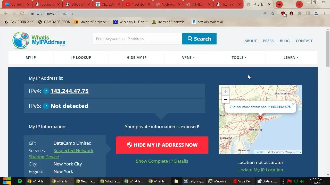Image resolution: width=330 pixels, height=185 pixels.
Task: Open the baby.jpg taskbar window
Action: coord(194,181)
